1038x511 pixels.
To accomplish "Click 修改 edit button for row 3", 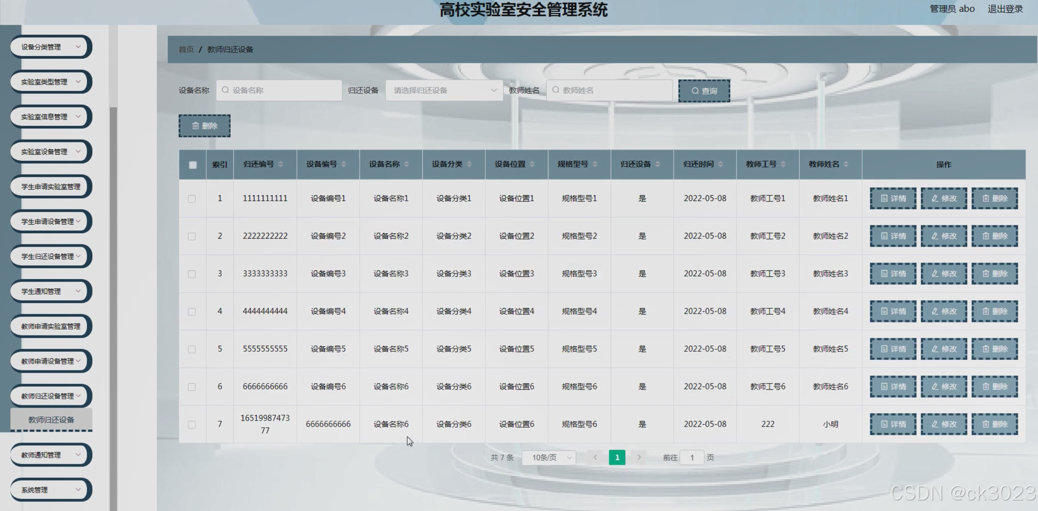I will pyautogui.click(x=943, y=274).
